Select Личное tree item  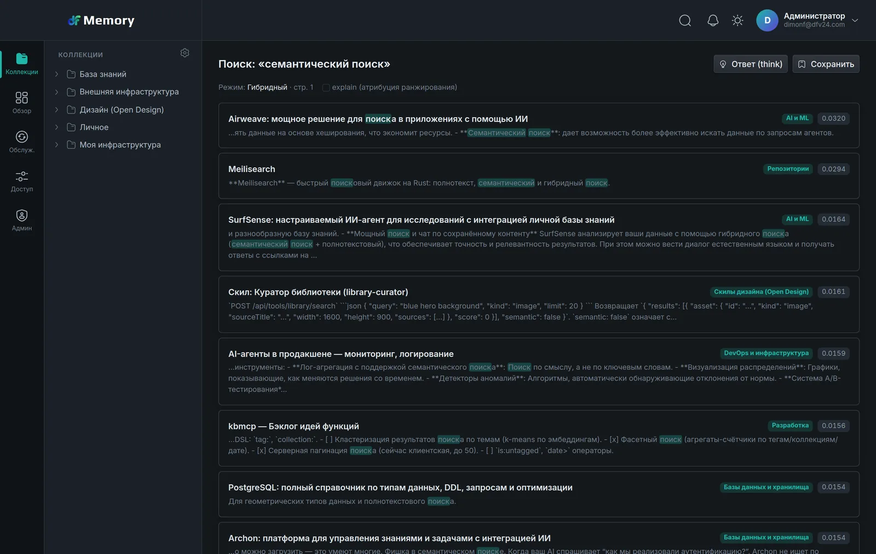[x=94, y=127]
